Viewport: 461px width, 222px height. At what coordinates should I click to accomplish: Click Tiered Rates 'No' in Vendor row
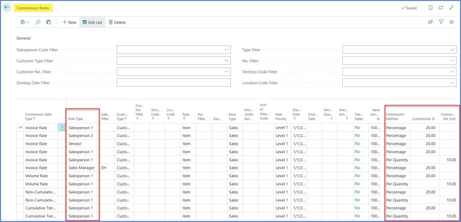[x=357, y=144]
